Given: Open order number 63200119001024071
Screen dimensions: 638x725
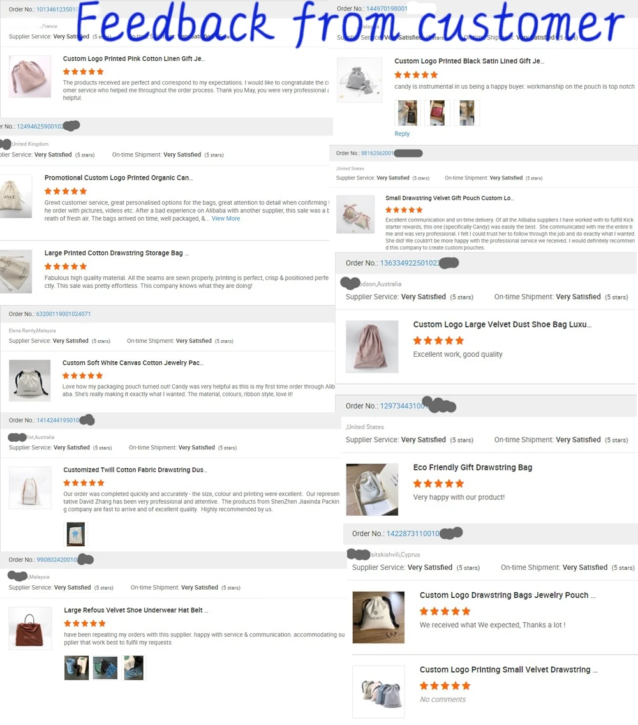Looking at the screenshot, I should (x=63, y=314).
